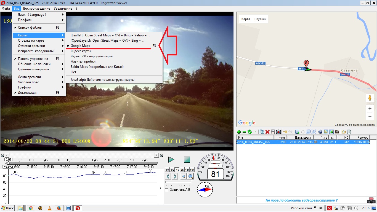Click the red X delete icon in file toolbar

(267, 132)
